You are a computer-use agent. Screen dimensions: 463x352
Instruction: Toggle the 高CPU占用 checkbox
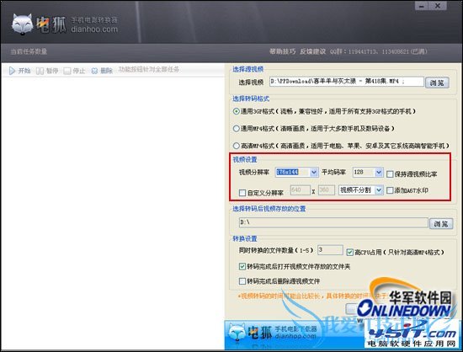(349, 252)
